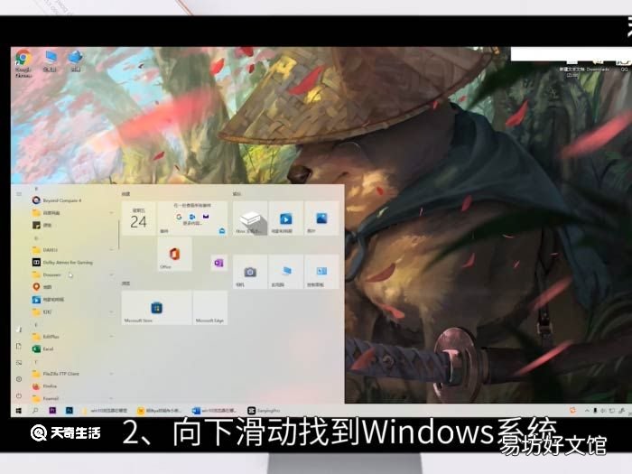Click the microphone icon in system tray

595,411
